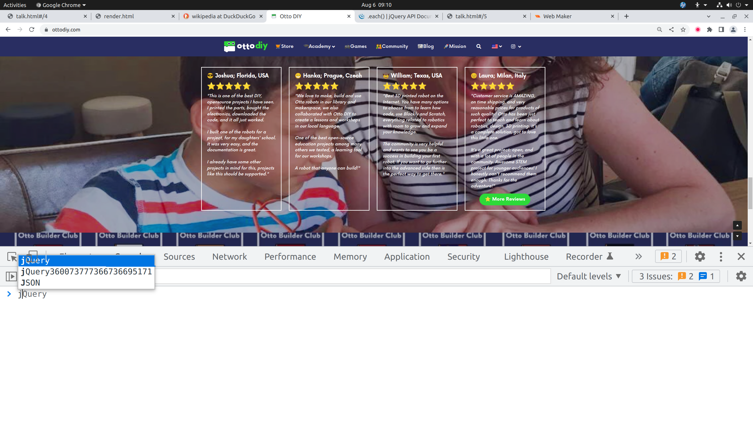The image size is (753, 423).
Task: Click the inspect element picker icon
Action: pyautogui.click(x=12, y=257)
